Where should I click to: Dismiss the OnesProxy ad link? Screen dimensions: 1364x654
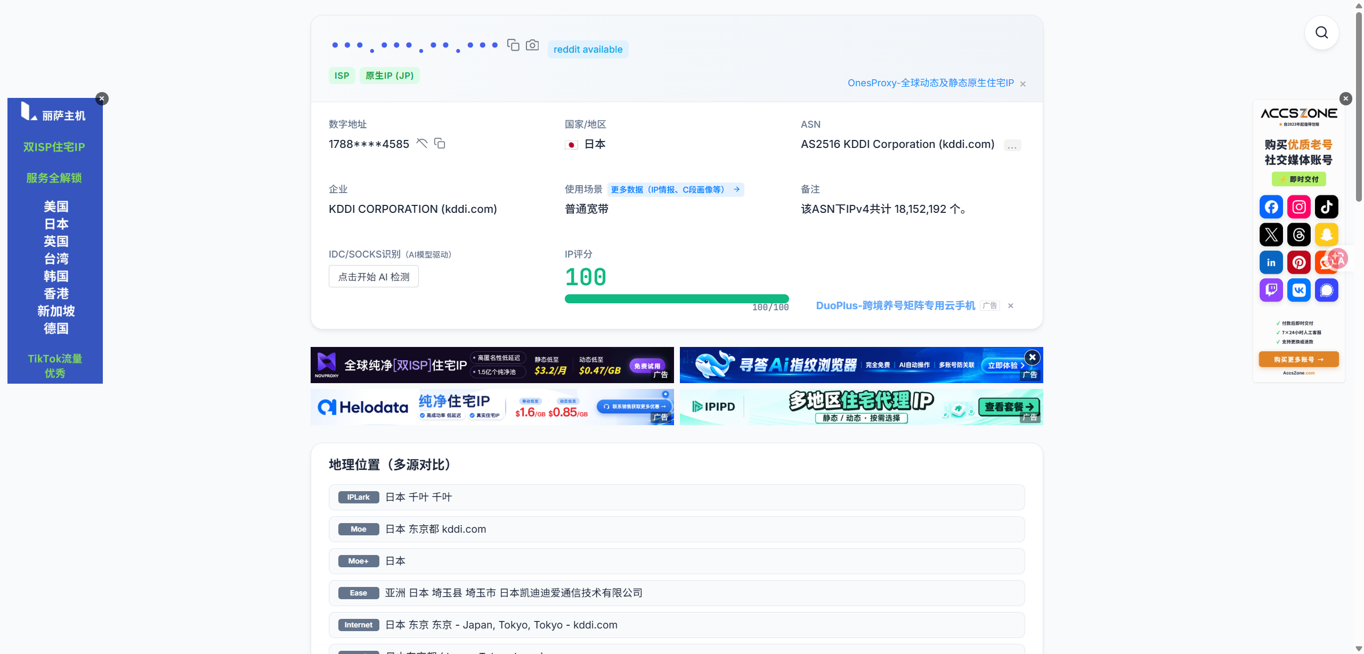click(x=1023, y=84)
